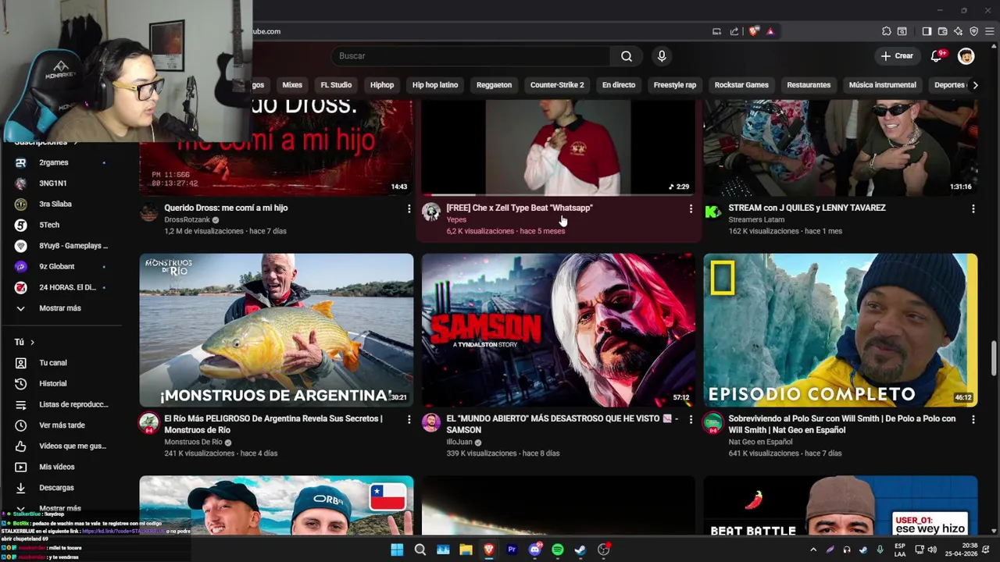The image size is (1000, 562).
Task: Open Brave Wallet icon
Action: pyautogui.click(x=942, y=31)
